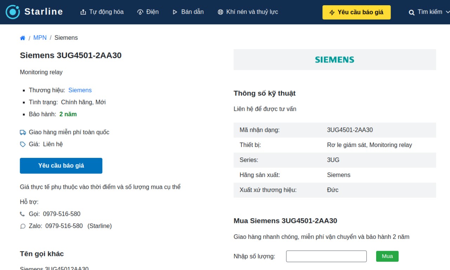The image size is (450, 270).
Task: Click the MPN breadcrumb link
Action: tap(40, 38)
